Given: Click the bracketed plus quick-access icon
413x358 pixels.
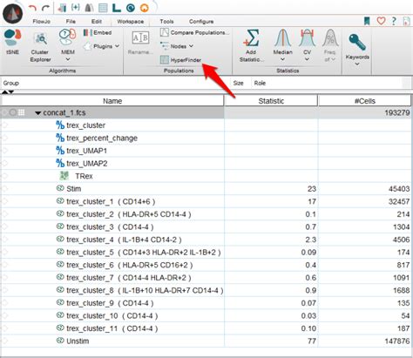Looking at the screenshot, I should coord(76,8).
